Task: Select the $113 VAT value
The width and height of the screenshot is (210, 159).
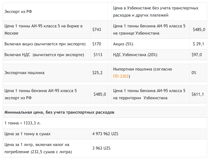Action: (x=98, y=55)
